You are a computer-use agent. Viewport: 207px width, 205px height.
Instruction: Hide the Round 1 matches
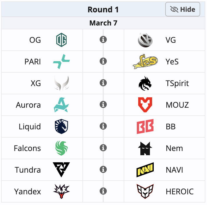coord(183,10)
